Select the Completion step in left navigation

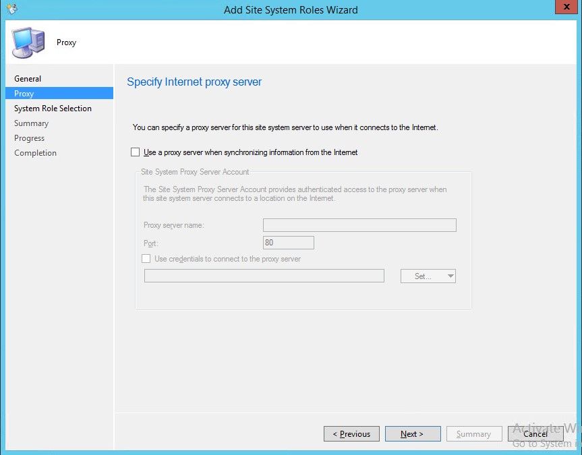(35, 153)
